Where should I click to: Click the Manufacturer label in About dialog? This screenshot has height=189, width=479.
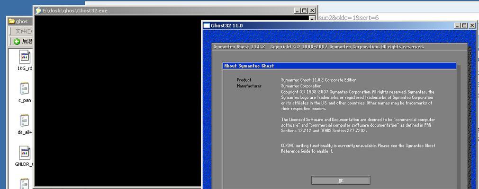(249, 86)
